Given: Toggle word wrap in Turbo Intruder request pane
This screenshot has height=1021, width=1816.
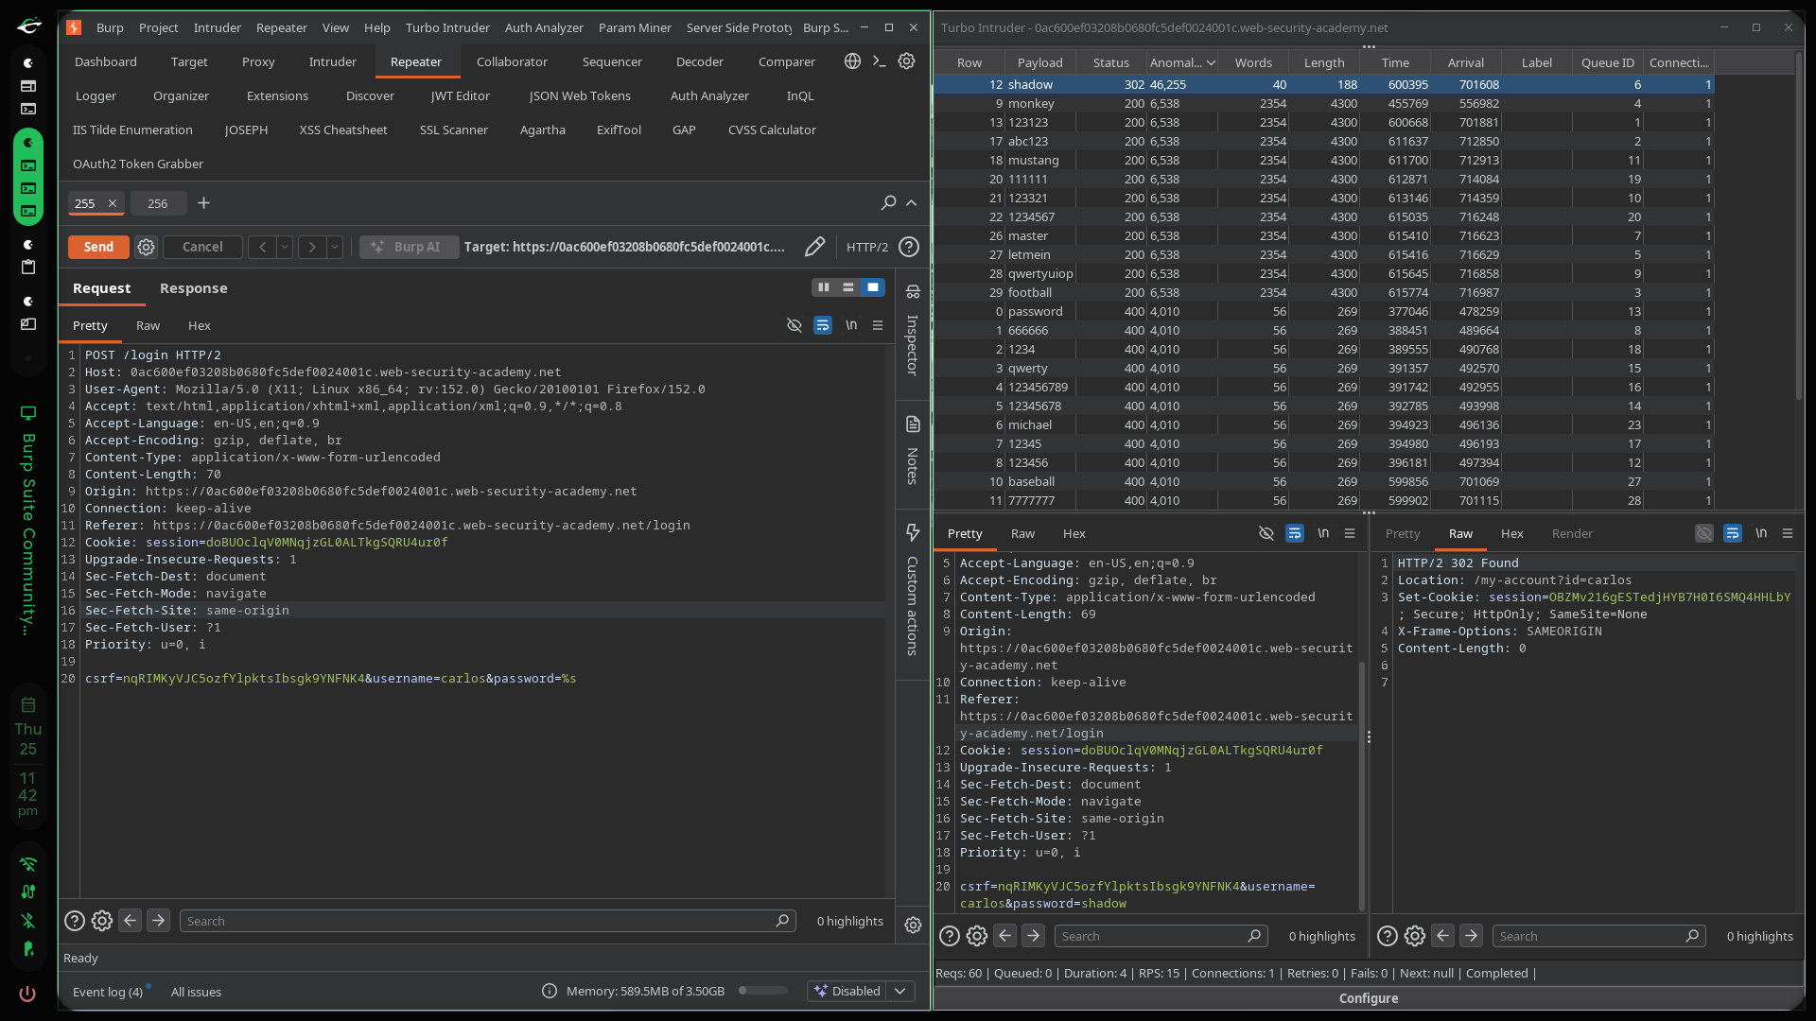Looking at the screenshot, I should 1295,533.
